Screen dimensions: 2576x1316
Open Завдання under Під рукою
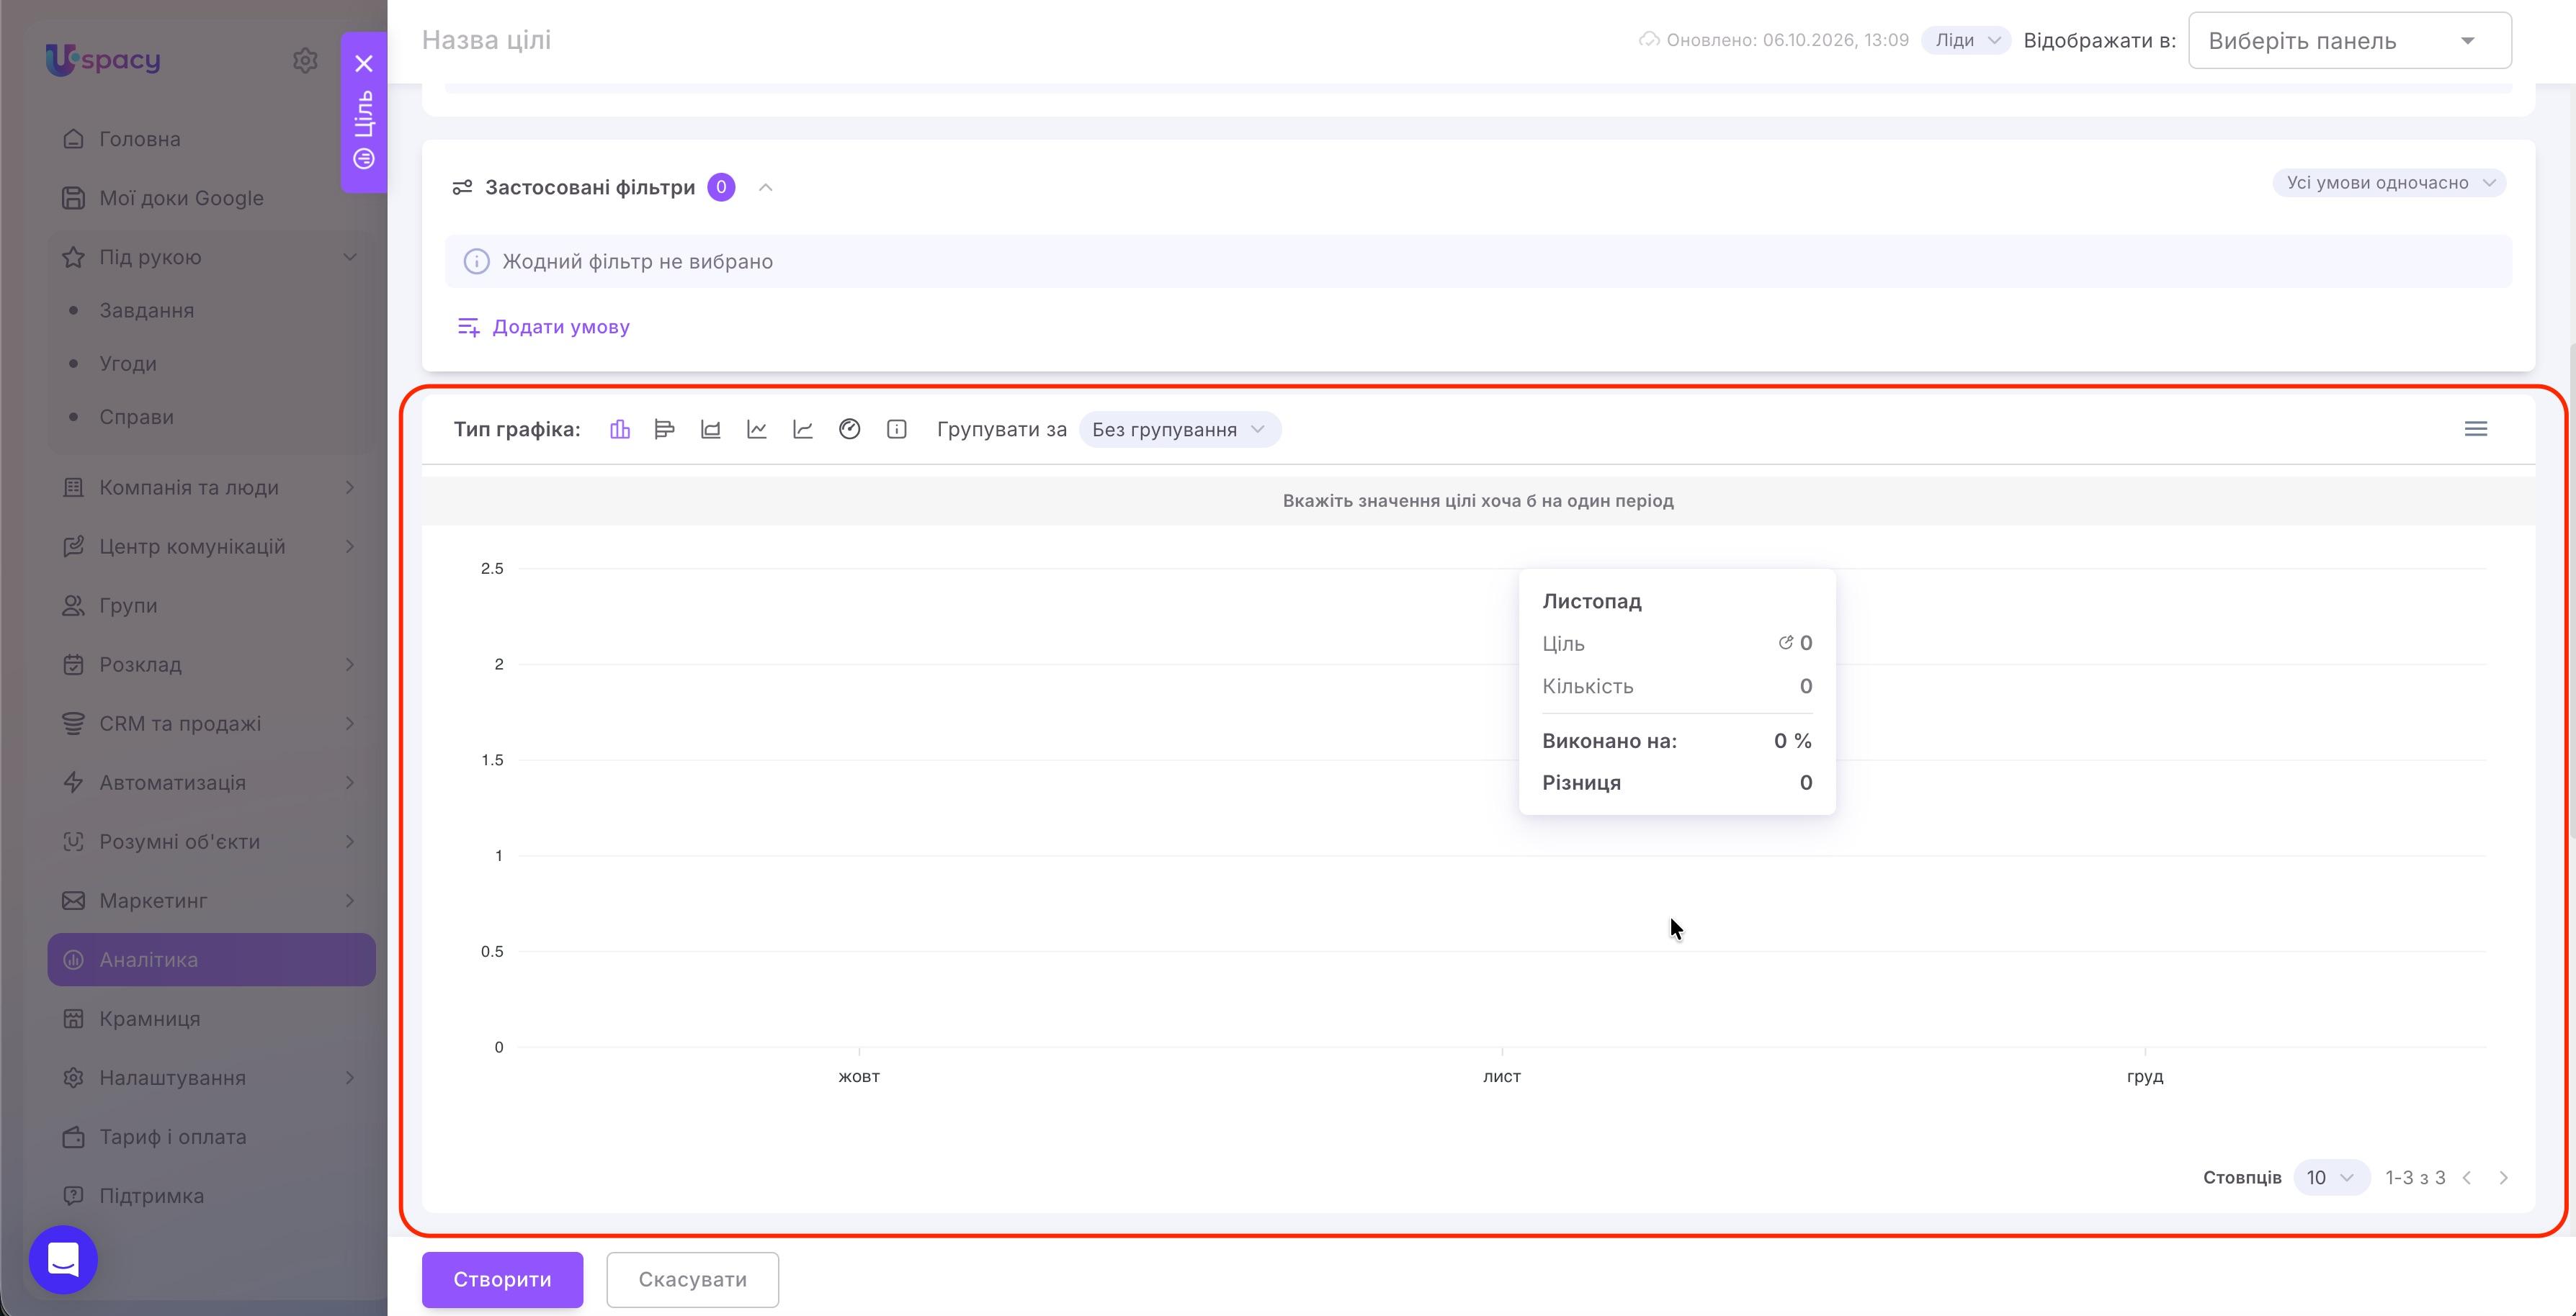pyautogui.click(x=146, y=311)
